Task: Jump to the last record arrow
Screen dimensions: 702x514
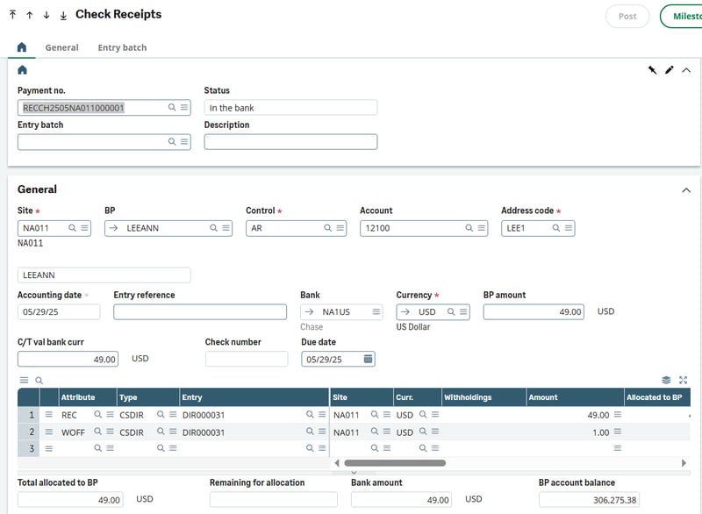Action: tap(63, 16)
